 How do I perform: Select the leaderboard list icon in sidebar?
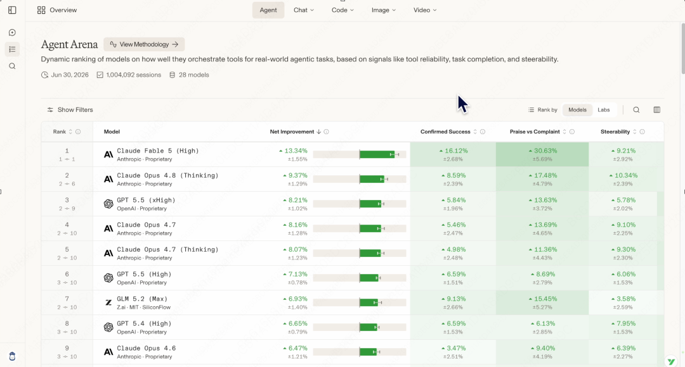tap(12, 49)
